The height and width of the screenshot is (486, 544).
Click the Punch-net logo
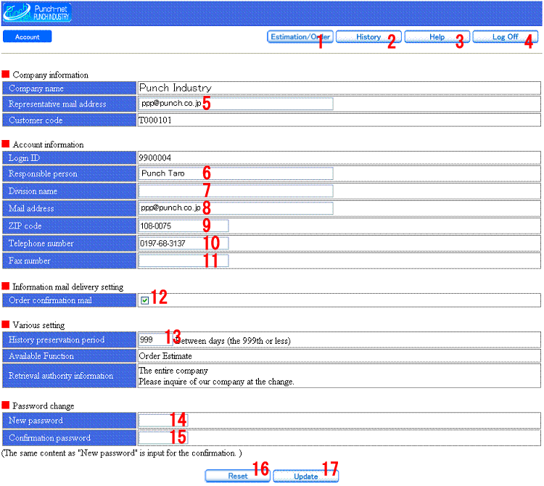[x=37, y=12]
